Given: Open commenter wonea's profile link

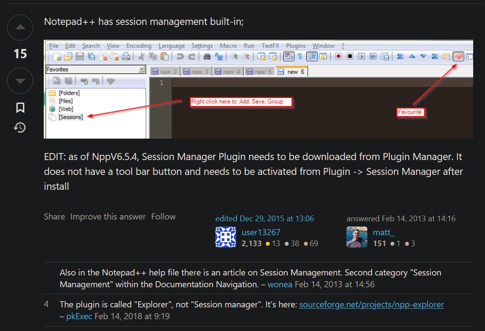Looking at the screenshot, I should click(279, 284).
